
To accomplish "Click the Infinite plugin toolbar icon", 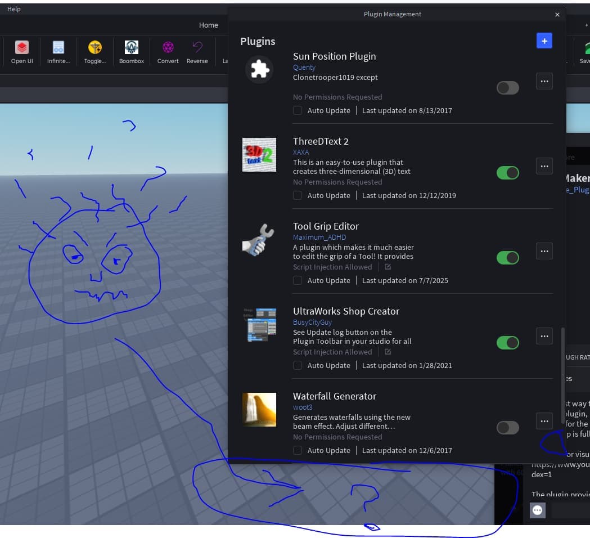I will [x=58, y=47].
